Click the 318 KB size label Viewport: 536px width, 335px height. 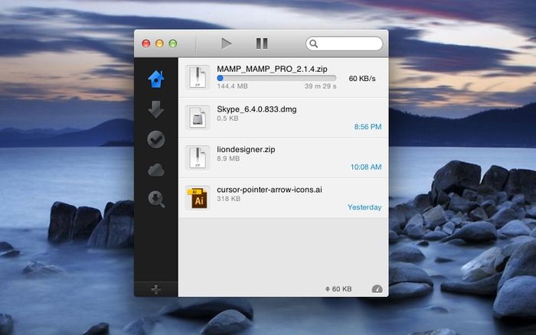(x=228, y=199)
